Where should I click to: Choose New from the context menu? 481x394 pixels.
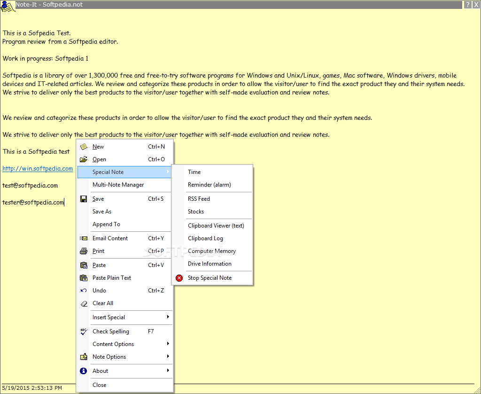coord(125,147)
